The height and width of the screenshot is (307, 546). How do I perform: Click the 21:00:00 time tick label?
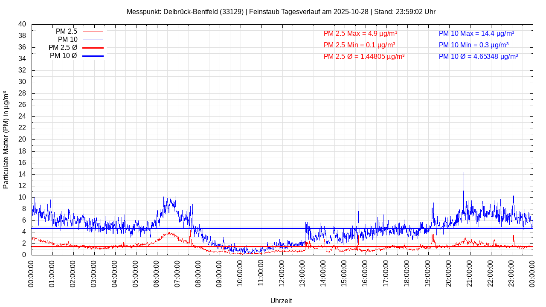(x=470, y=273)
